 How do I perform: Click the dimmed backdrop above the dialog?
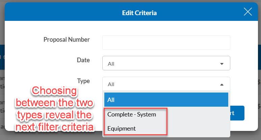click(x=130, y=1)
